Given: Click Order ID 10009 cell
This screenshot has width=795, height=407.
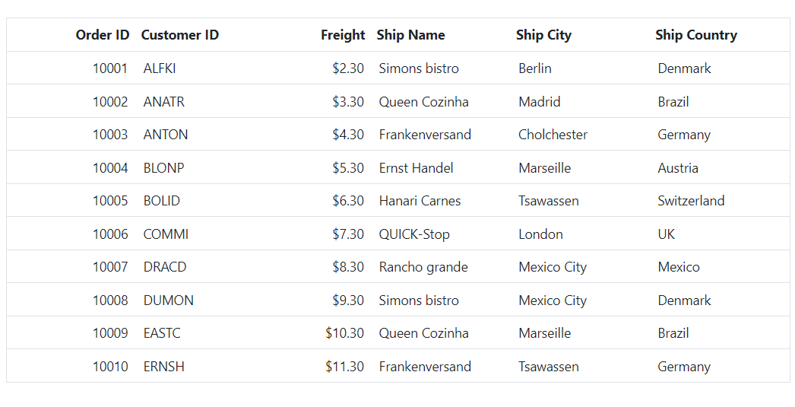Looking at the screenshot, I should [x=72, y=333].
